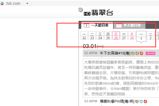
Task: Click the channel 81 badge
Action: (x=81, y=10)
